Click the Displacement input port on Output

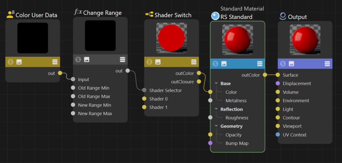tap(278, 83)
